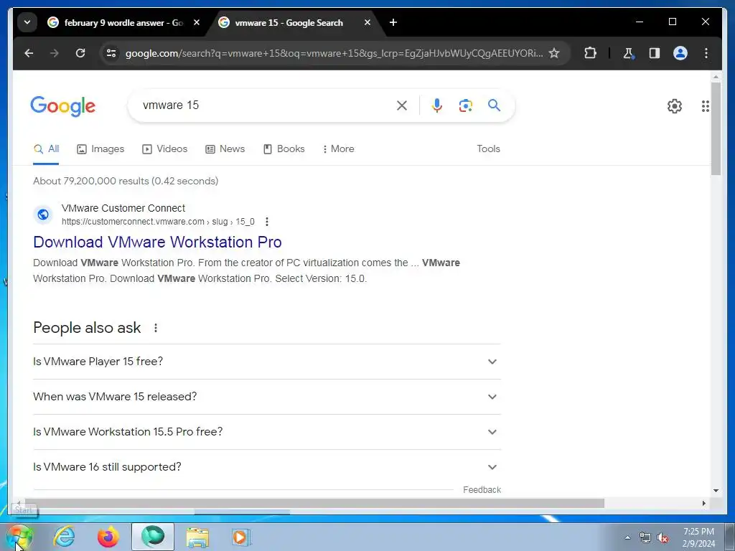Open the network tray icon

(645, 538)
